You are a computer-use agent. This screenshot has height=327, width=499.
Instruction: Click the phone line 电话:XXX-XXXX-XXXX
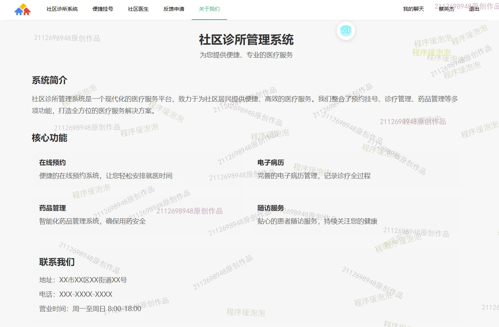point(76,294)
